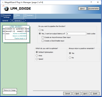The height and width of the screenshot is (97, 102).
Task: Click 'Numer is UNSIGNED' text
Action: 20,34
